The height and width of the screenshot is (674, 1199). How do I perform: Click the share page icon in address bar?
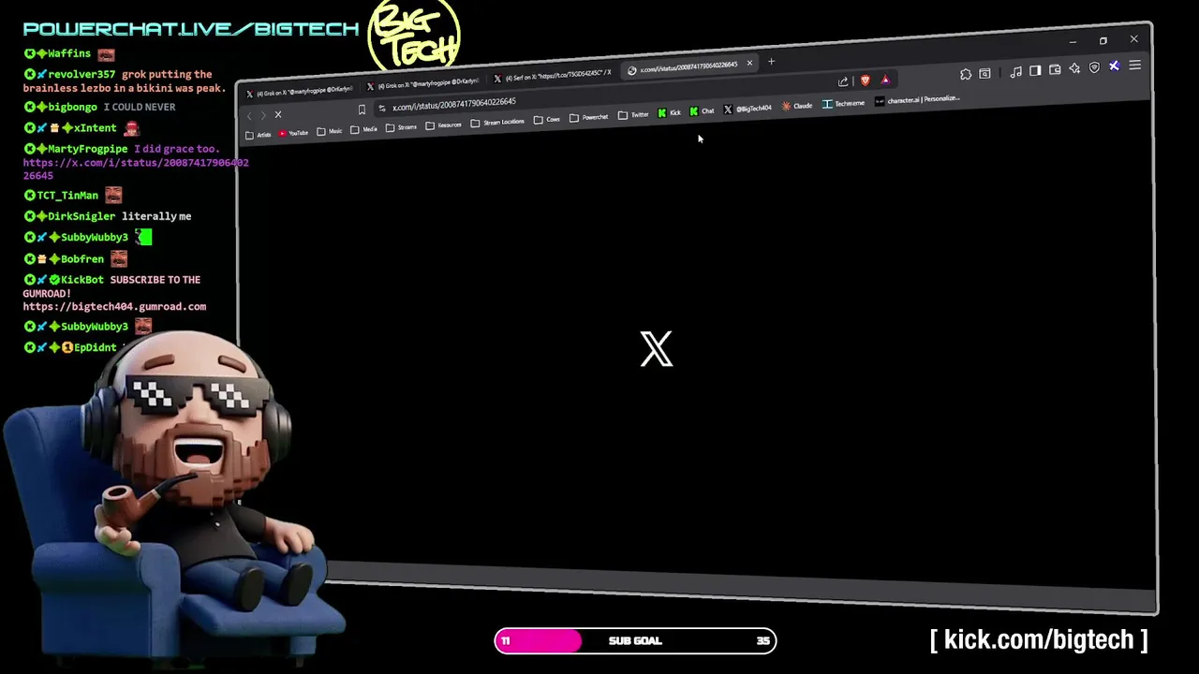pyautogui.click(x=843, y=81)
